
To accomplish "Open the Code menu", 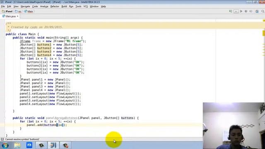I will [35, 7].
